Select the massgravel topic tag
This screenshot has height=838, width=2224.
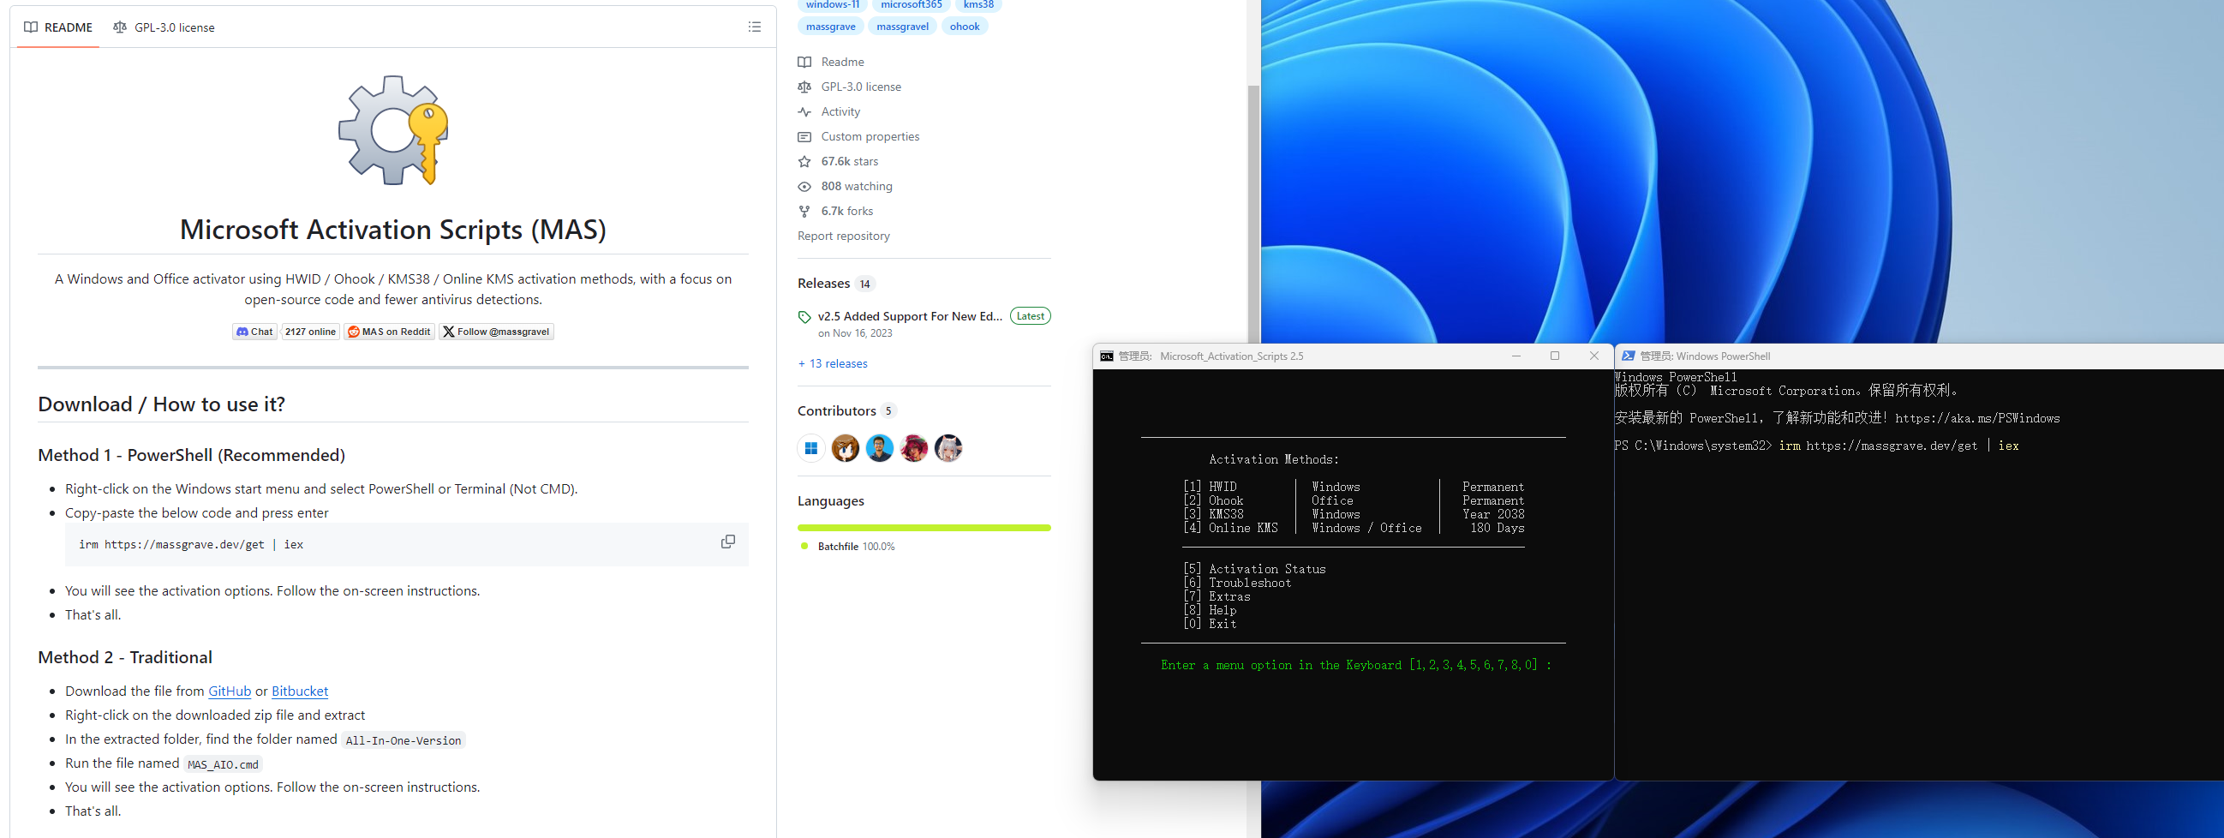[x=902, y=27]
